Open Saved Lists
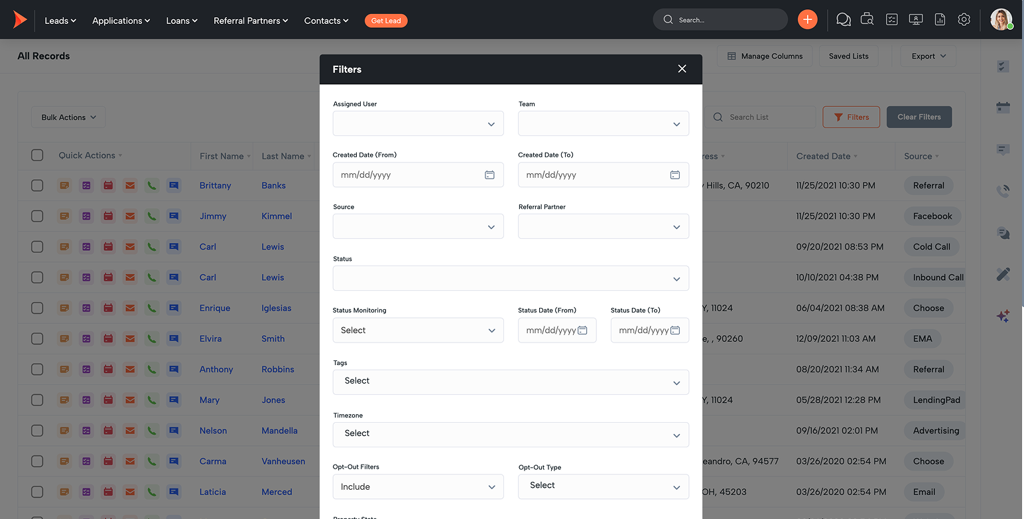Viewport: 1024px width, 519px height. click(x=848, y=56)
